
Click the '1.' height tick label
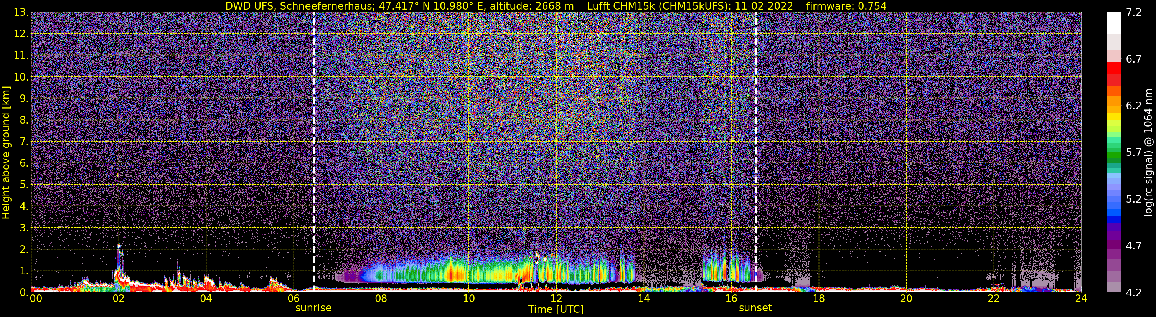[24, 271]
